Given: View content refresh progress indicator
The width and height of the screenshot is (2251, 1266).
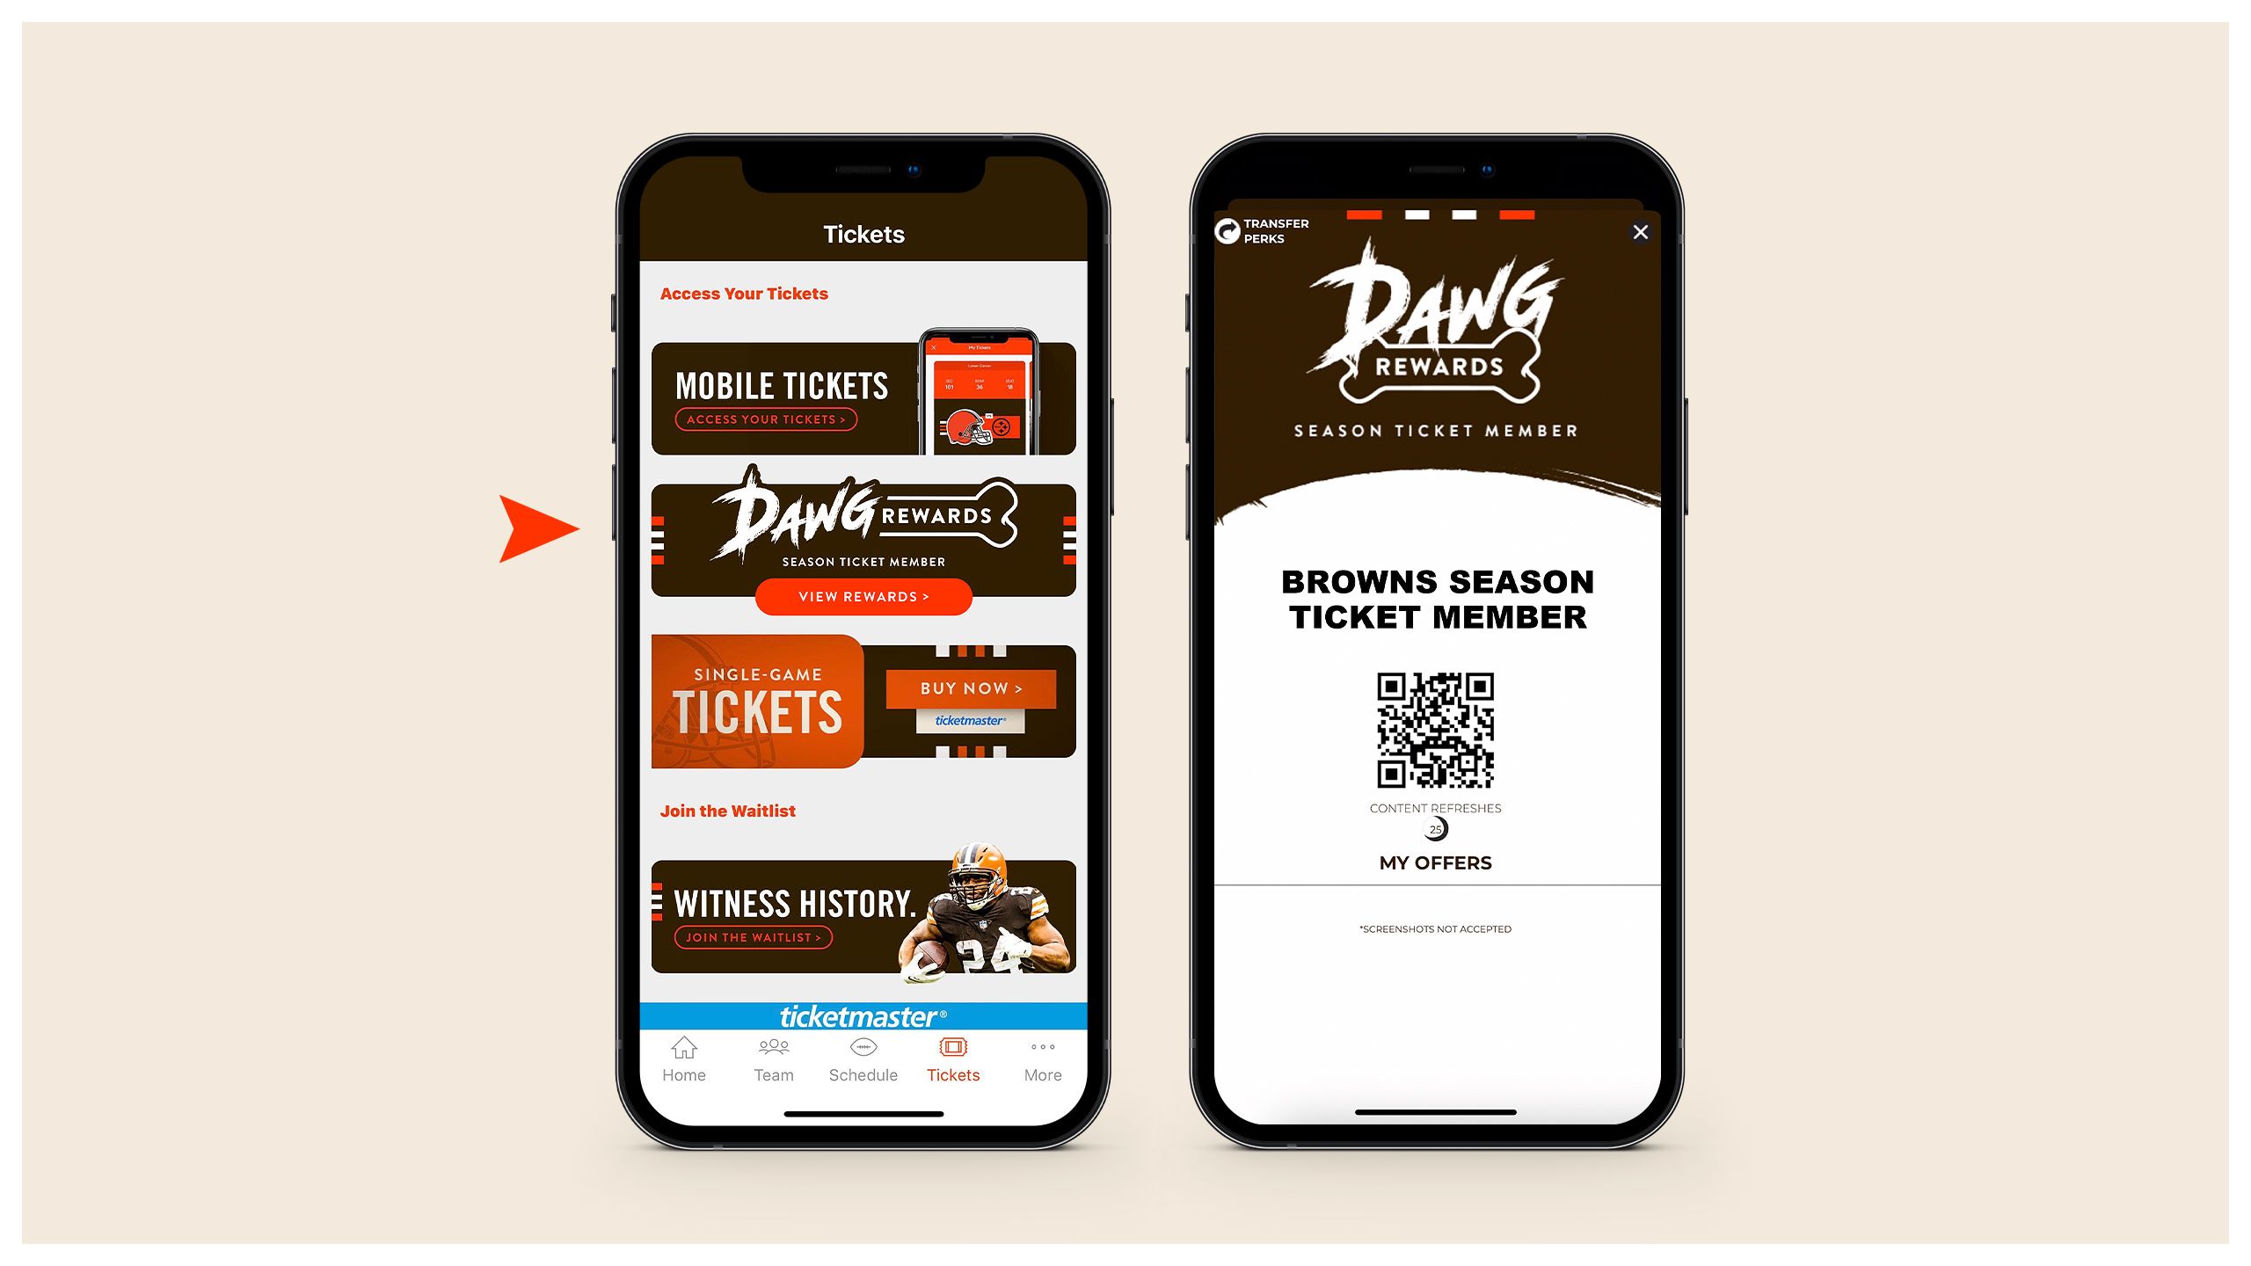Looking at the screenshot, I should coord(1433,828).
